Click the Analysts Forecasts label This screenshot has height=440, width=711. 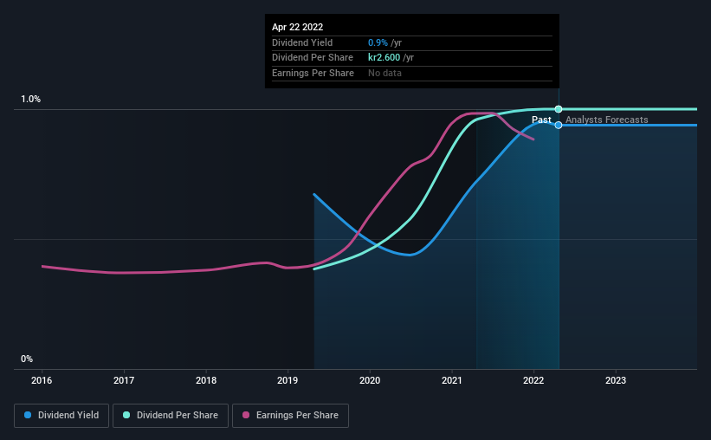point(607,120)
